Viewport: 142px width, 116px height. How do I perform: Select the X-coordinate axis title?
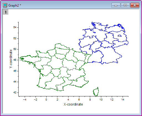click(x=73, y=104)
